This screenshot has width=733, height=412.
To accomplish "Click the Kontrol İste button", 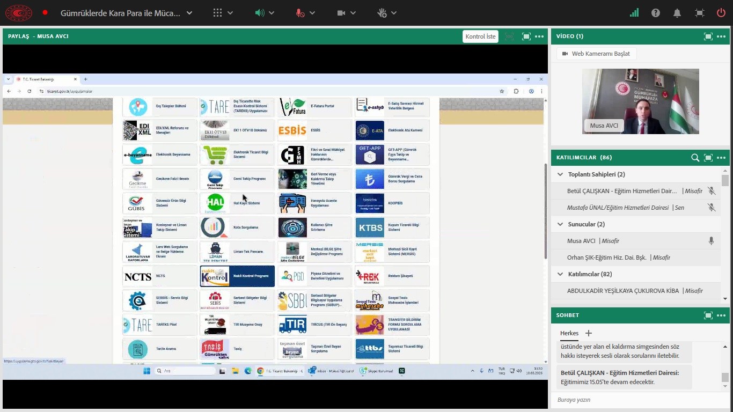I will click(x=480, y=36).
